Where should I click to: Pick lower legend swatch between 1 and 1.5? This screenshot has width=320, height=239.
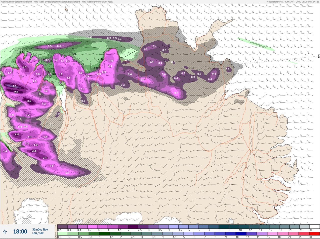tap(105, 234)
